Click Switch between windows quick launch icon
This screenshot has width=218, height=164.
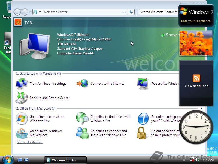pos(26,160)
